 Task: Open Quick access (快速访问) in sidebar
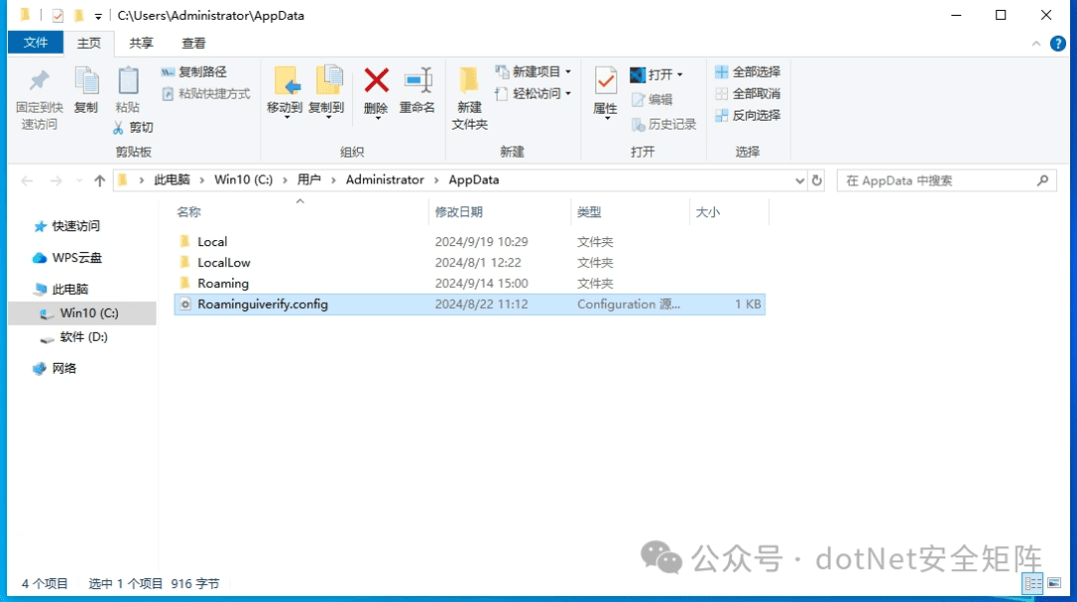click(67, 226)
